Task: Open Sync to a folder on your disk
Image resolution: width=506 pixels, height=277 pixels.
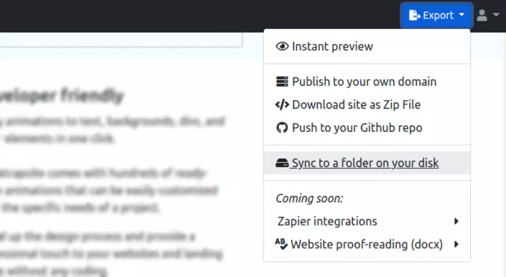Action: click(365, 164)
